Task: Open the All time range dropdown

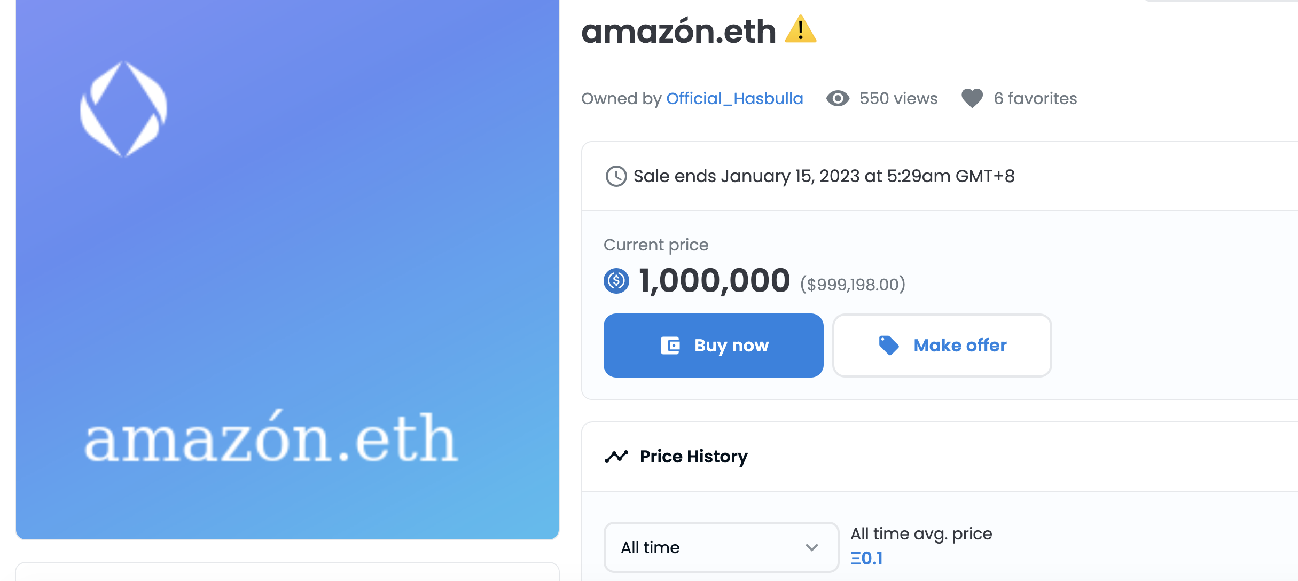Action: [721, 547]
